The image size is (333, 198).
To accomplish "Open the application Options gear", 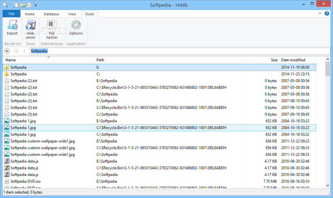I will 76,27.
